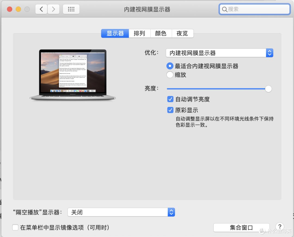Click the yellow minimize window button

[x=18, y=9]
